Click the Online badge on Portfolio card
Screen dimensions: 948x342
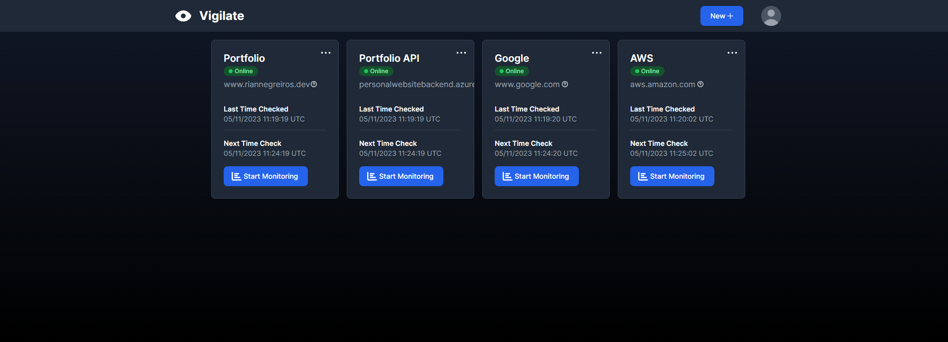241,71
